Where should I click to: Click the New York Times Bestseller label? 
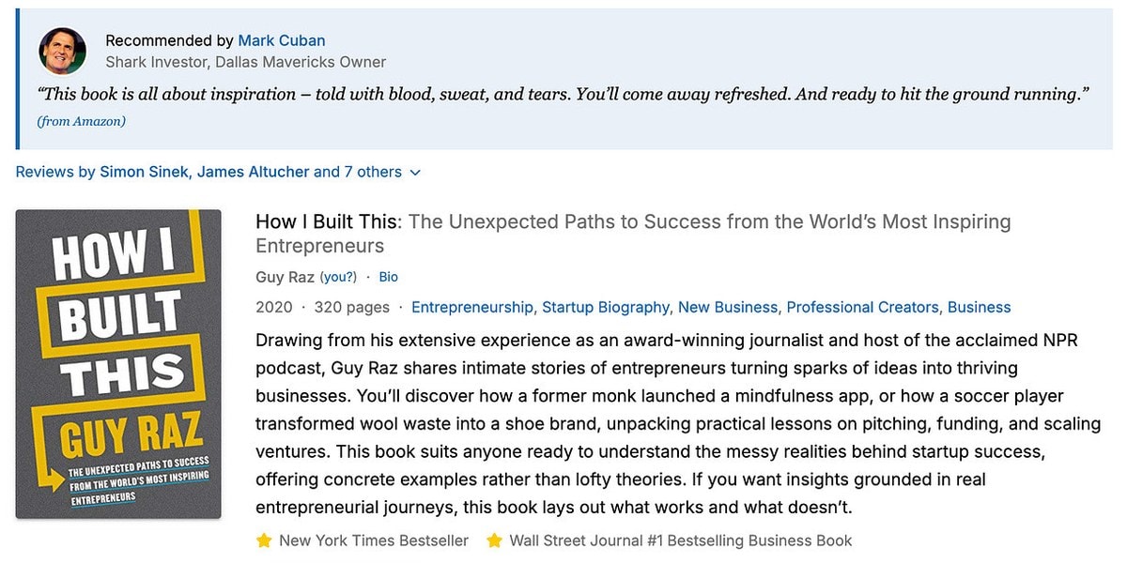click(x=374, y=540)
